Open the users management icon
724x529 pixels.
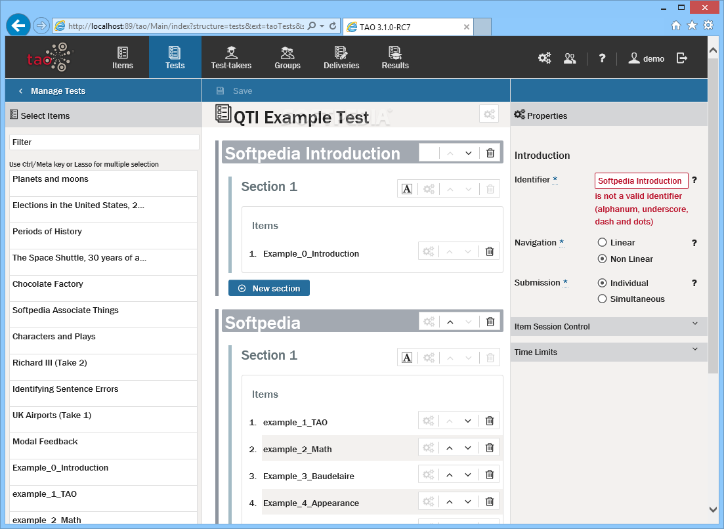click(x=570, y=58)
